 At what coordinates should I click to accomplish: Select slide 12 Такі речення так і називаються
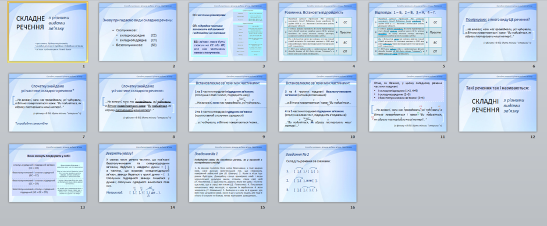pyautogui.click(x=498, y=103)
